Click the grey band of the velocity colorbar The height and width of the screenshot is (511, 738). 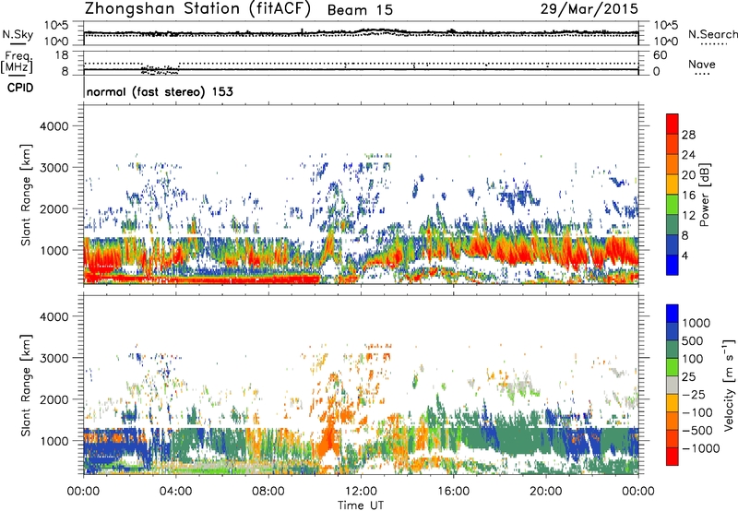673,385
